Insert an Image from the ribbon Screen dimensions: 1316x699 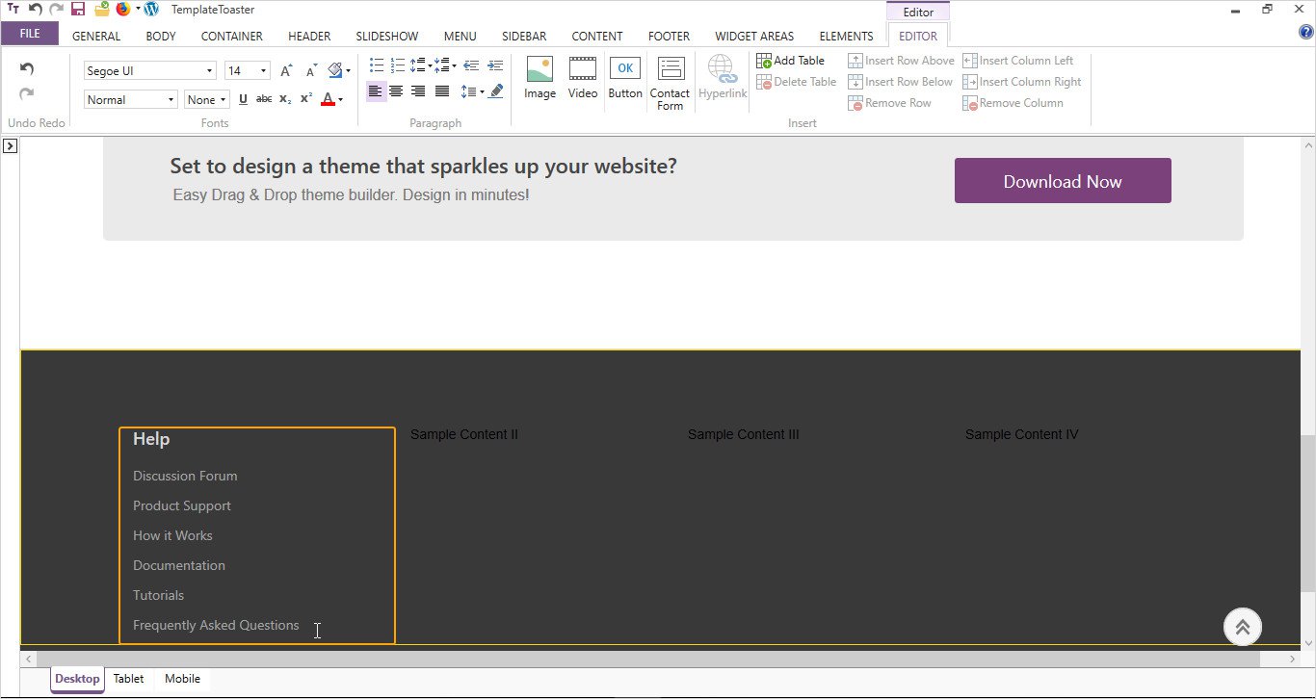[540, 77]
